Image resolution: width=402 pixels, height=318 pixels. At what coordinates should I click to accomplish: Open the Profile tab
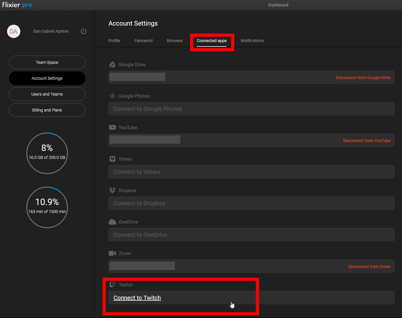pyautogui.click(x=114, y=41)
